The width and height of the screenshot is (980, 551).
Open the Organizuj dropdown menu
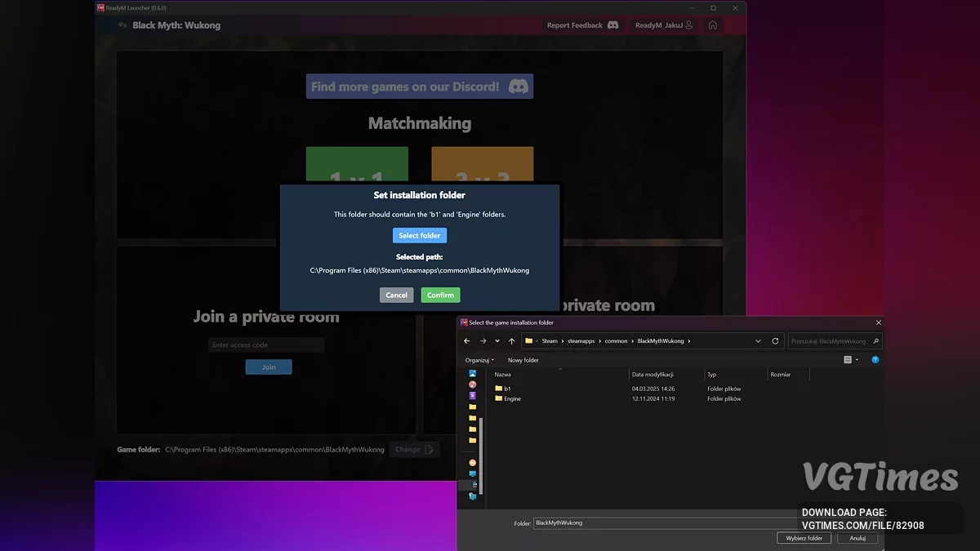coord(479,360)
